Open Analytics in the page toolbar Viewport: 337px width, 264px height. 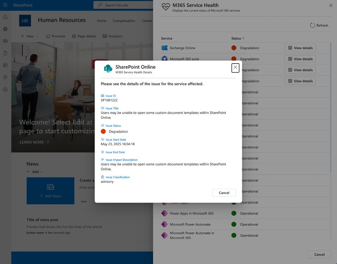point(113,36)
